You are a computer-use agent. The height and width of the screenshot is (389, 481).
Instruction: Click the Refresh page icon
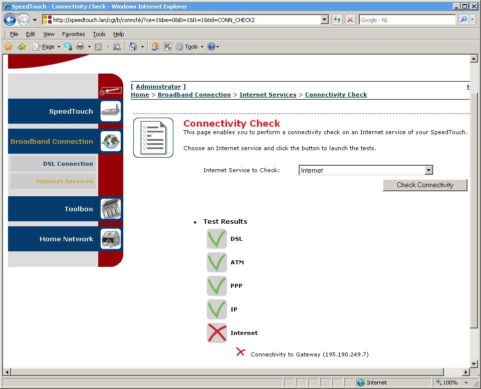point(337,20)
